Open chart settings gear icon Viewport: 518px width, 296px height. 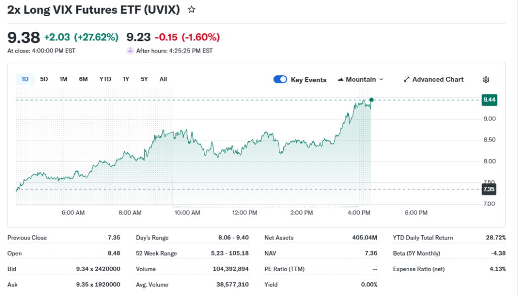click(x=486, y=80)
